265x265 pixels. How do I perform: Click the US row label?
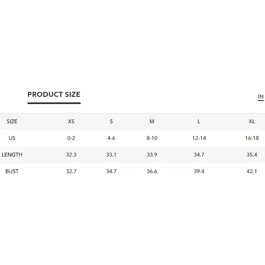(x=12, y=138)
